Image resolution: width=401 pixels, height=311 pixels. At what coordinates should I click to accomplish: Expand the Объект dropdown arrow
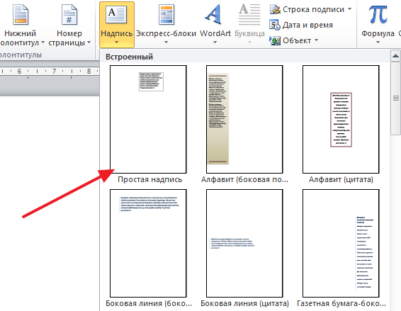[317, 40]
